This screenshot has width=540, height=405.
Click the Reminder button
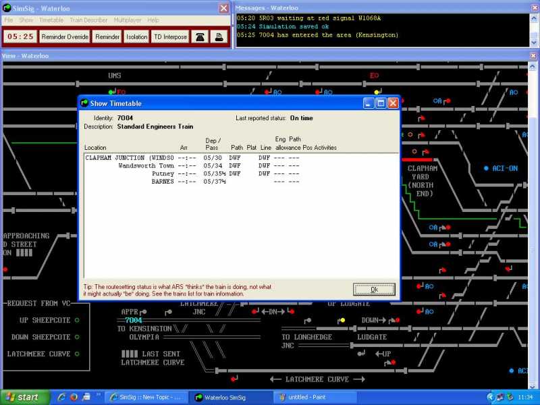107,37
